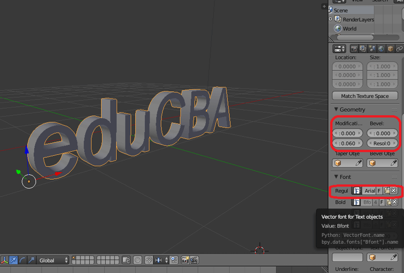404x273 pixels.
Task: Click Match Texture Space button
Action: 365,96
